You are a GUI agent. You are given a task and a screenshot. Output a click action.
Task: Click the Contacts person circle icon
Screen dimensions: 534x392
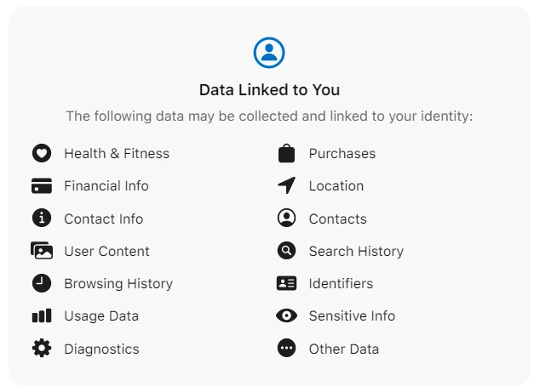pos(286,219)
